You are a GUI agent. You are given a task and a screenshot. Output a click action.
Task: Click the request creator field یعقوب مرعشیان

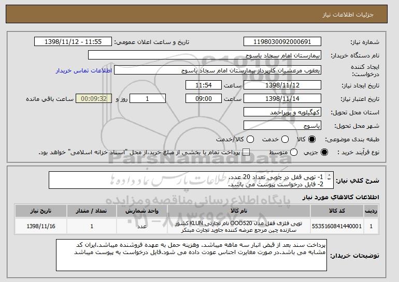218,70
